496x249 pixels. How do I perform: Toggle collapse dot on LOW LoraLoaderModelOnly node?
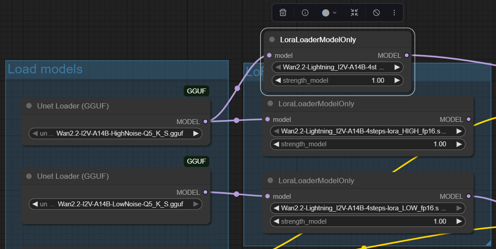coord(270,180)
